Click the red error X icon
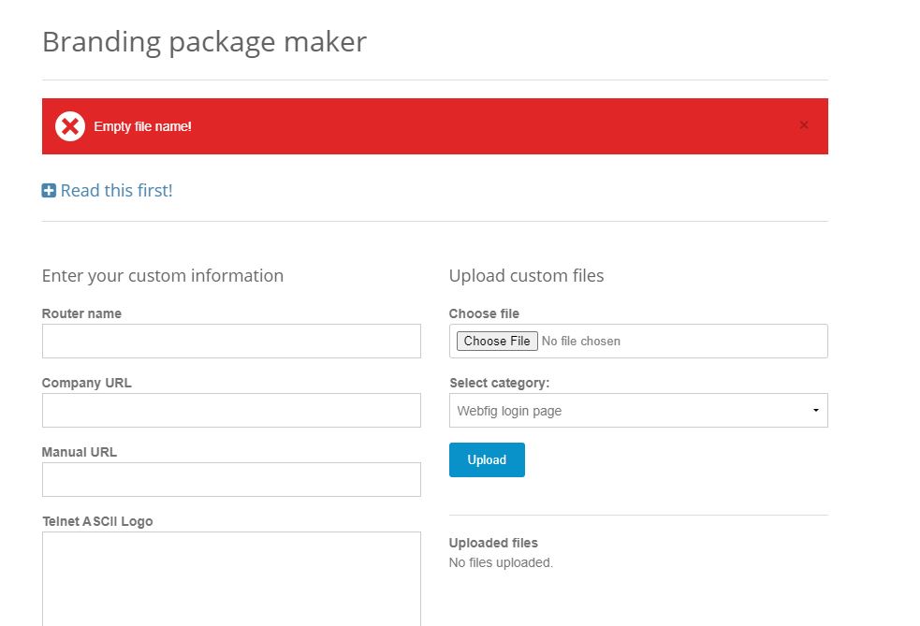 [69, 125]
